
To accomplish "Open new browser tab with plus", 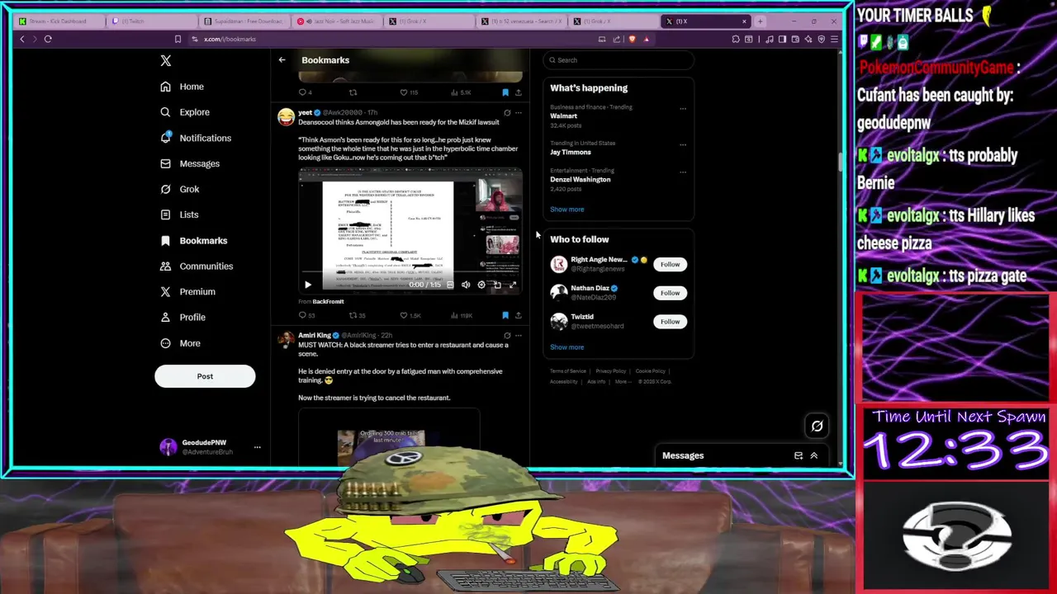I will tap(760, 21).
